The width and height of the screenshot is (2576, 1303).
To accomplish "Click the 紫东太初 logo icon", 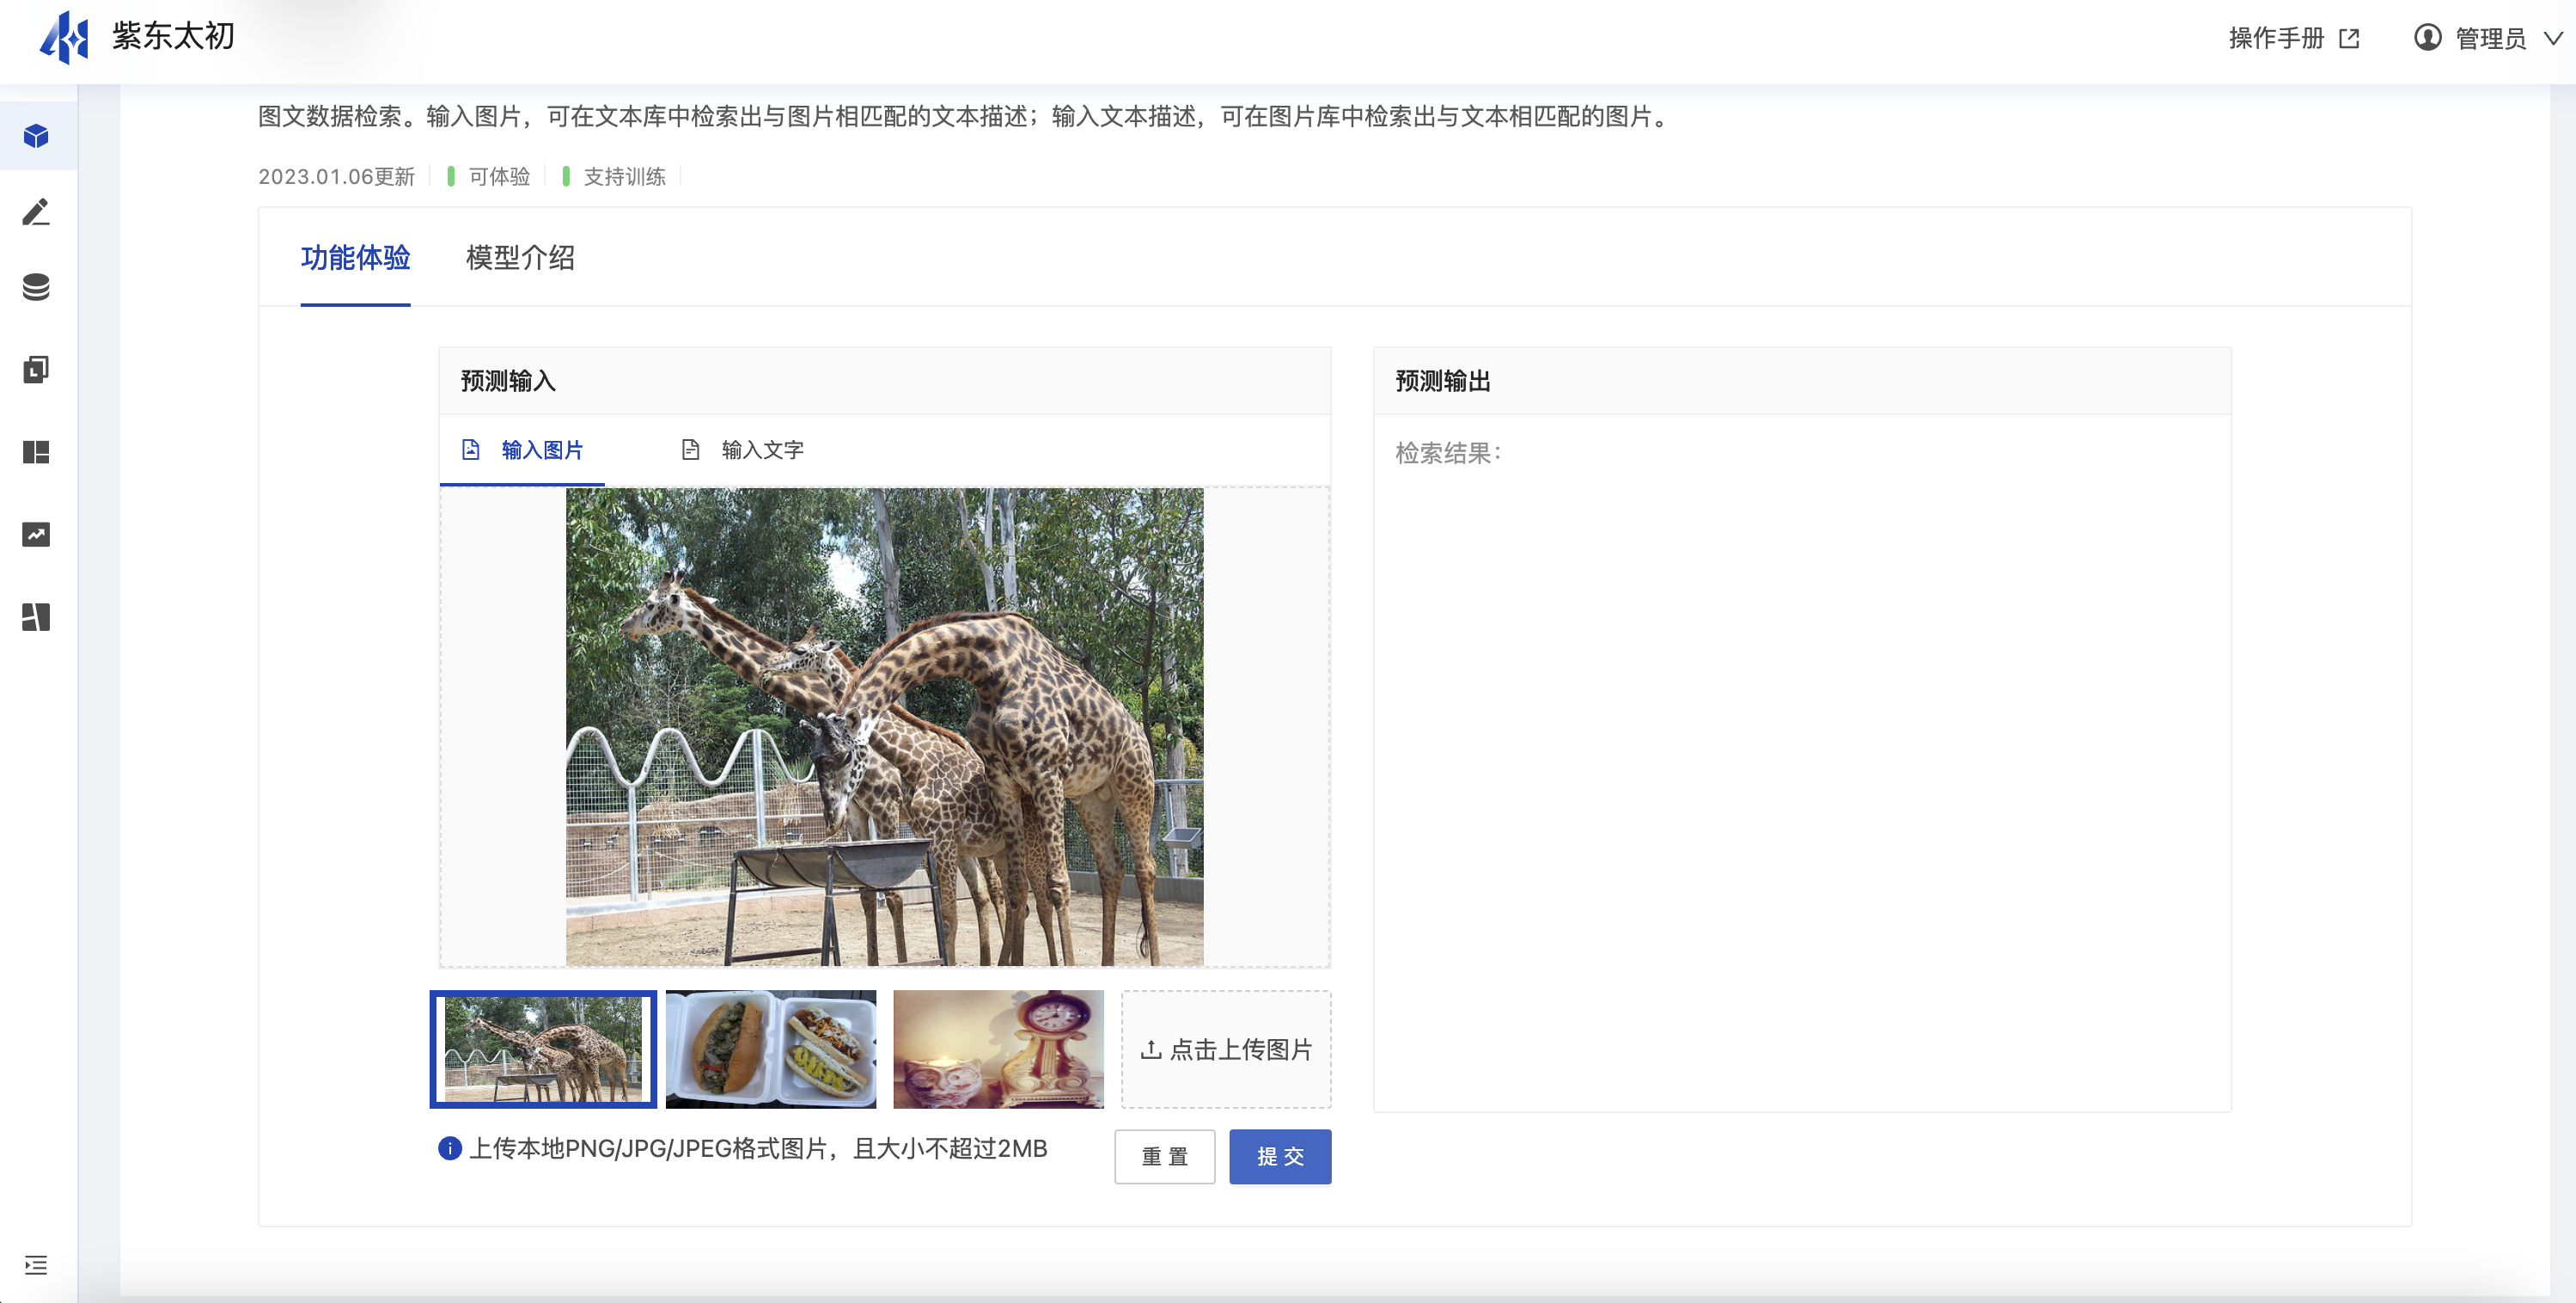I will [64, 37].
